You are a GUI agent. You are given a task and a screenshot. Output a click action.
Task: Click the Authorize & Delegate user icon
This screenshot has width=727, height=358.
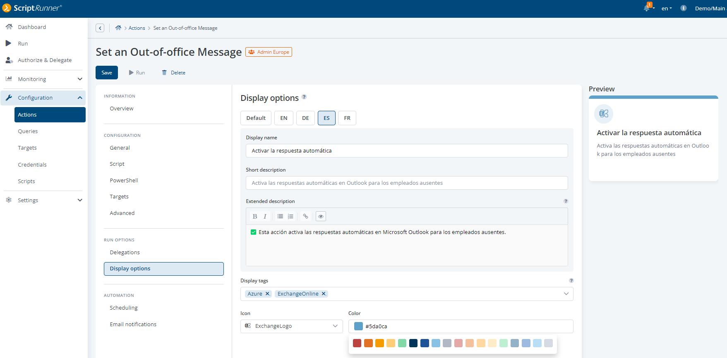coord(9,60)
